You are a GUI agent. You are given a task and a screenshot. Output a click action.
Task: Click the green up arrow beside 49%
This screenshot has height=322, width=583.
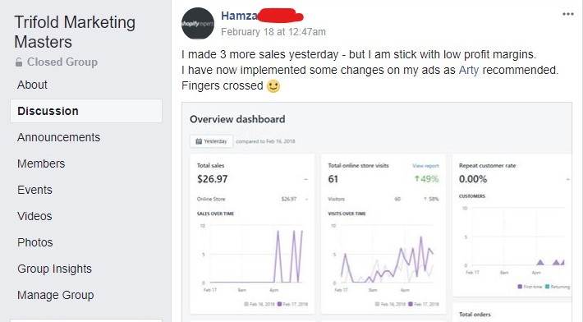click(417, 179)
